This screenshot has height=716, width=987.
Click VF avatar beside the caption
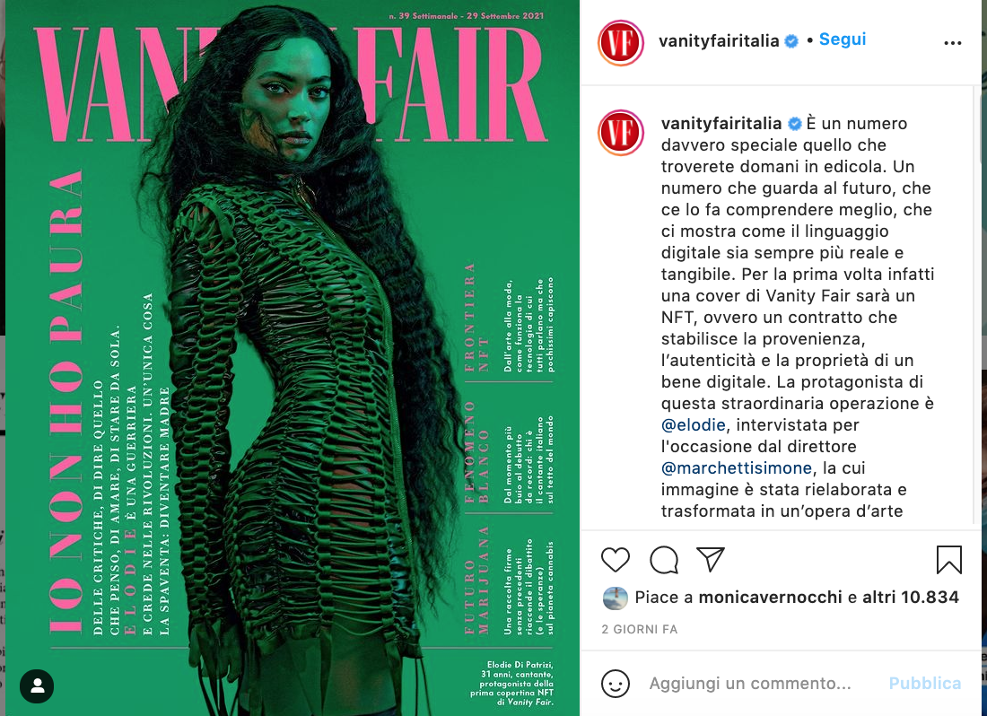coord(621,132)
